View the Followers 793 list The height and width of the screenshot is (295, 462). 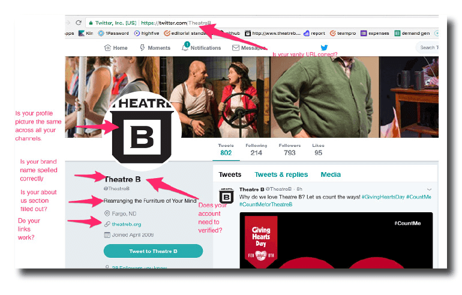click(x=290, y=149)
